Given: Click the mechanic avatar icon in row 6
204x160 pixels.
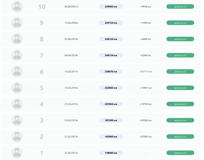Looking at the screenshot, I should point(17,72).
